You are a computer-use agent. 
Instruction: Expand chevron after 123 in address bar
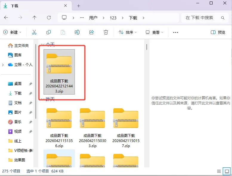pyautogui.click(x=123, y=18)
